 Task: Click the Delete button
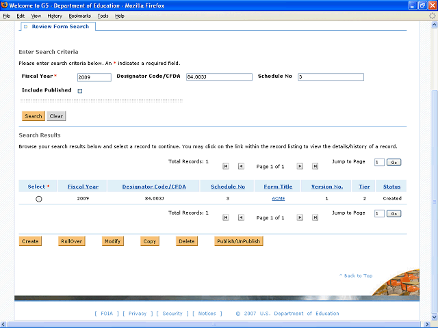pyautogui.click(x=187, y=241)
